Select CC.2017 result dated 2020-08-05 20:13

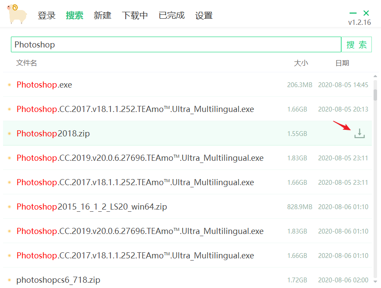[187, 109]
